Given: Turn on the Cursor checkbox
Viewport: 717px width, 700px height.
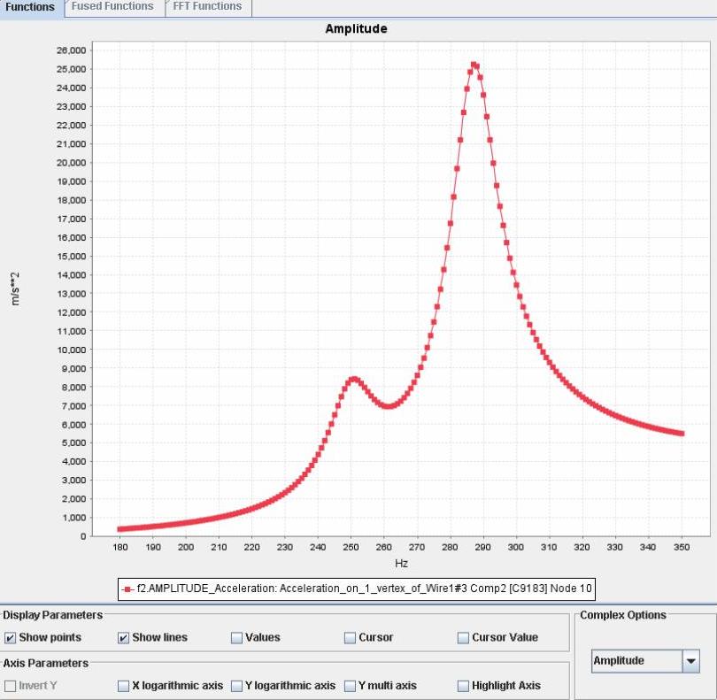Looking at the screenshot, I should [x=351, y=638].
